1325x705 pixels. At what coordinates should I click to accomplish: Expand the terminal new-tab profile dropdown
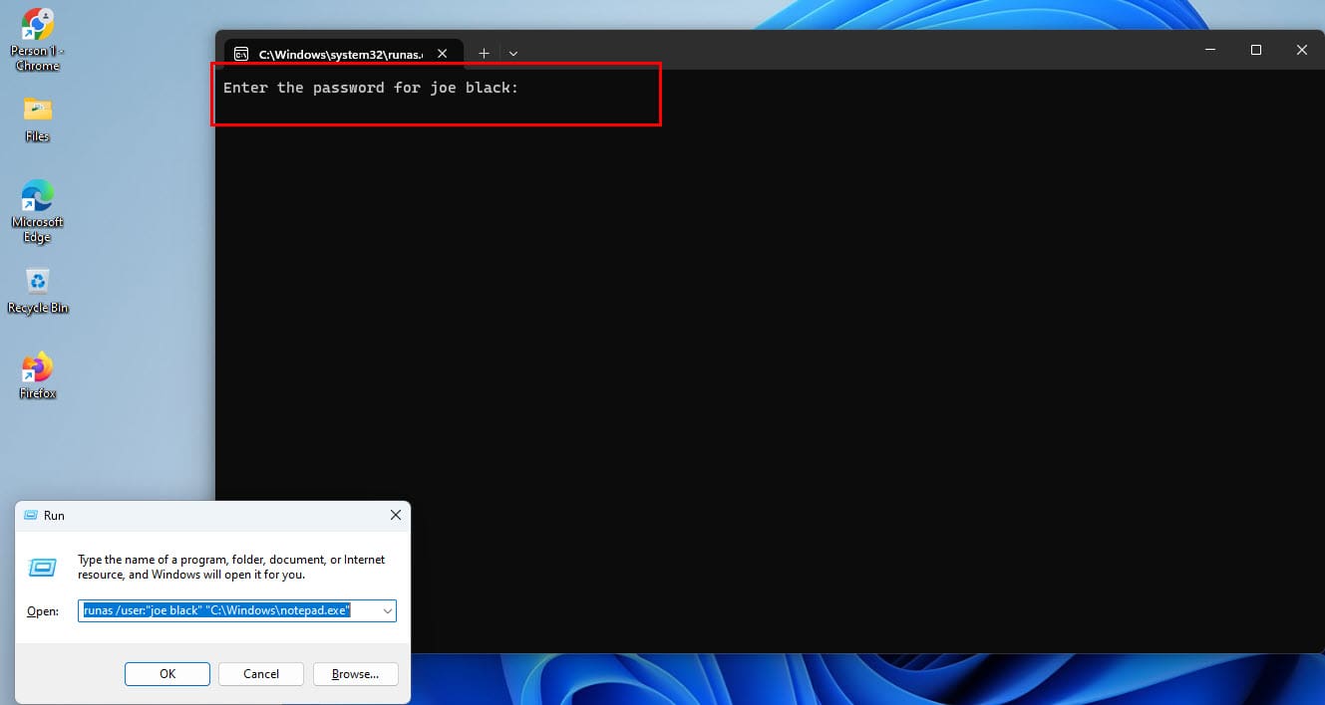512,53
